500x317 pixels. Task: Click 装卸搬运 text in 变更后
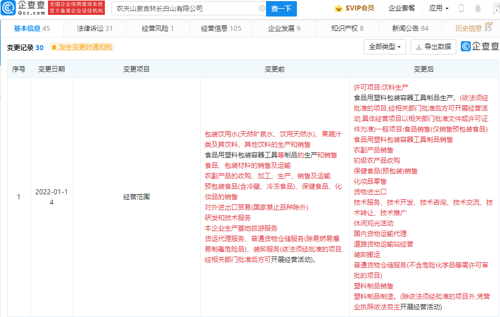click(x=366, y=255)
